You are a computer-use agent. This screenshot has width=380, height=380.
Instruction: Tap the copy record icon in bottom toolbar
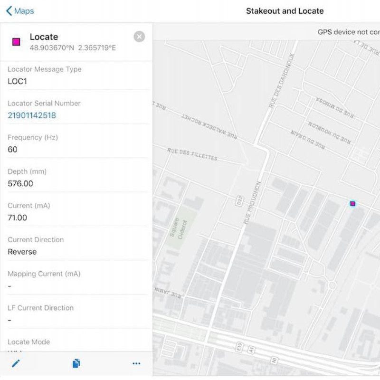click(x=76, y=363)
